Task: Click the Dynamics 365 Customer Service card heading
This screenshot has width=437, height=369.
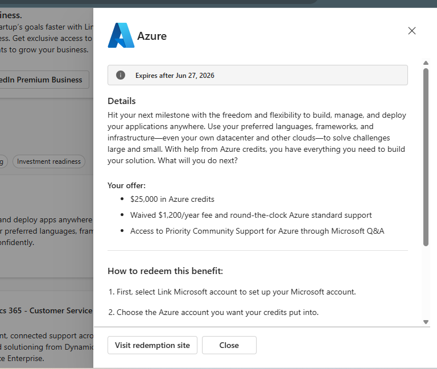Action: pos(47,310)
